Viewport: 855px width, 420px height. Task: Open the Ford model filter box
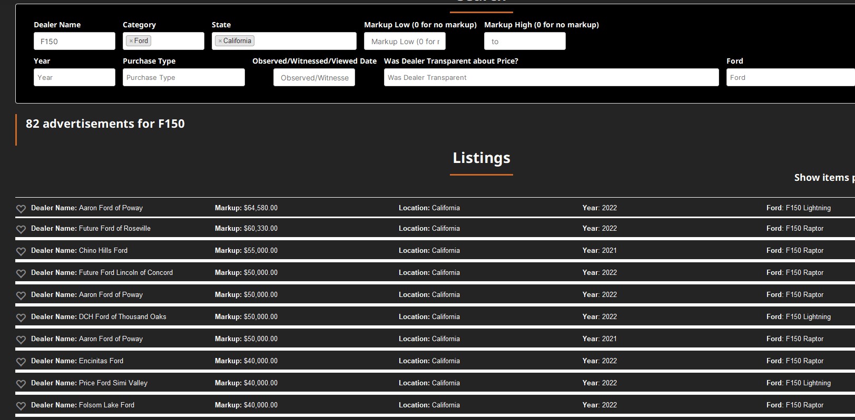(790, 77)
